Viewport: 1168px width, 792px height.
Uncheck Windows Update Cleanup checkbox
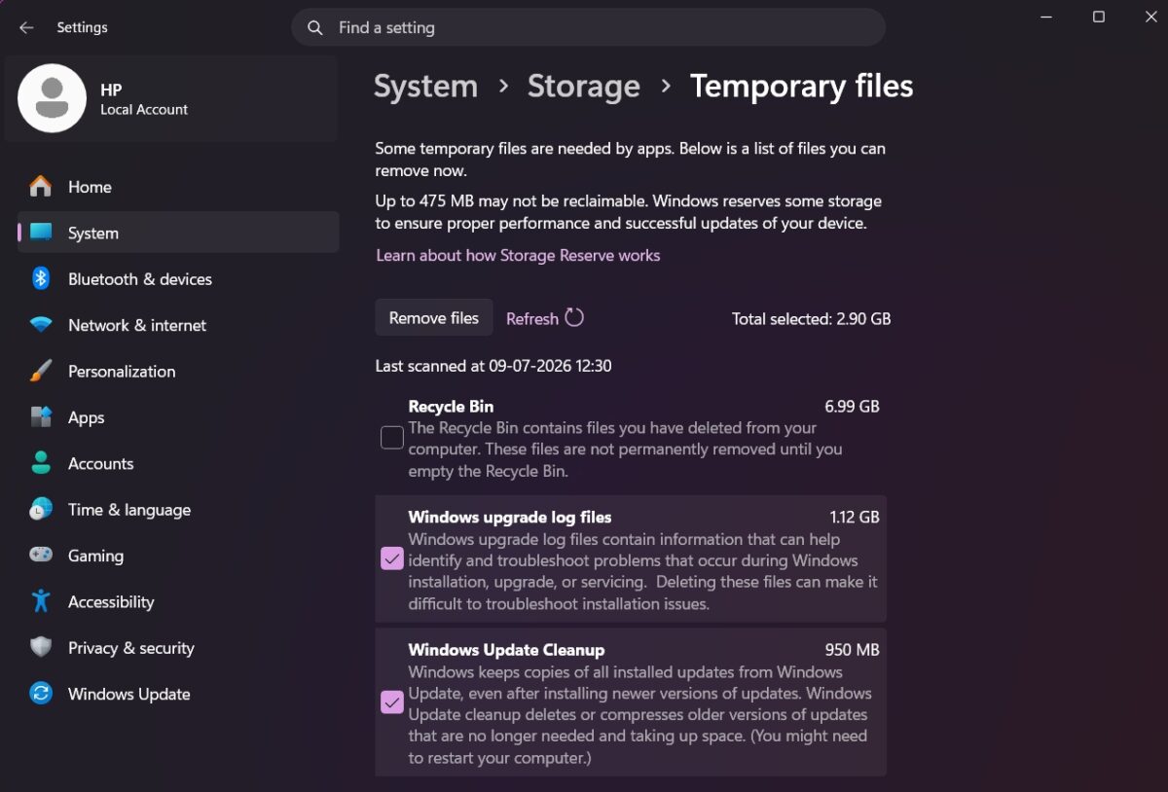tap(392, 702)
